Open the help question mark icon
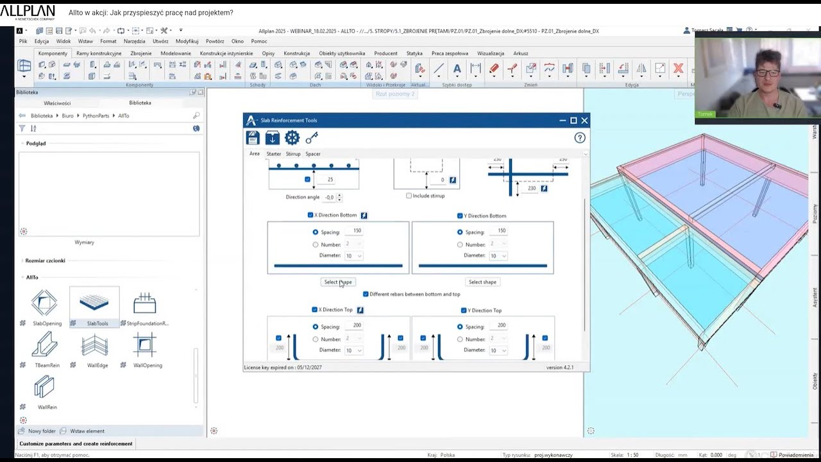 [580, 138]
